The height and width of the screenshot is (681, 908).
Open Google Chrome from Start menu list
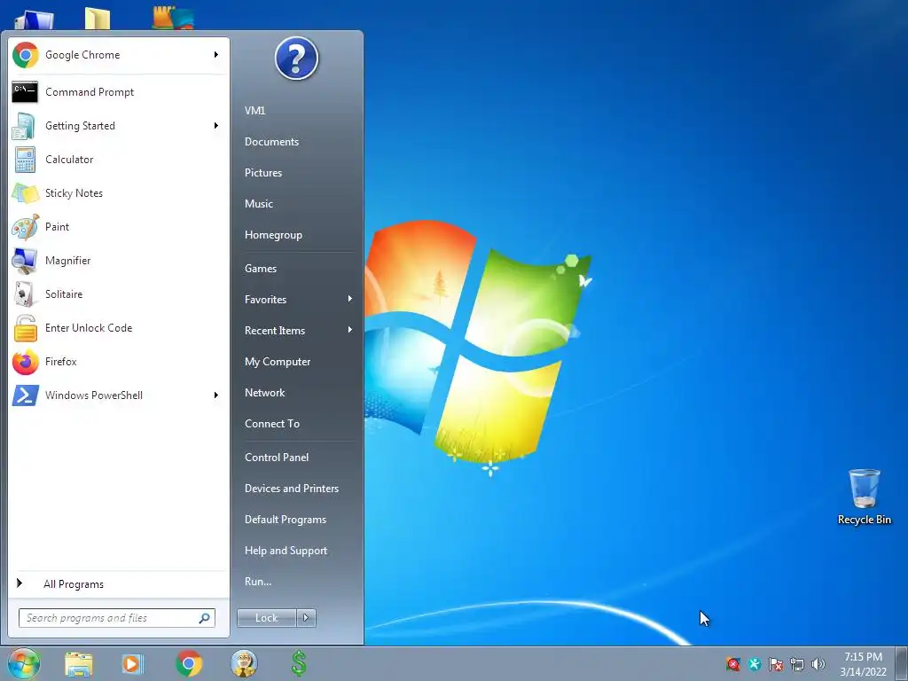pos(118,55)
